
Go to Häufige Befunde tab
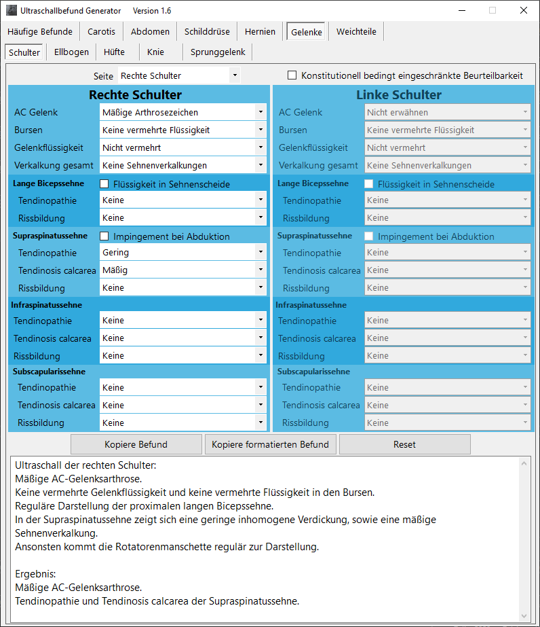[40, 31]
